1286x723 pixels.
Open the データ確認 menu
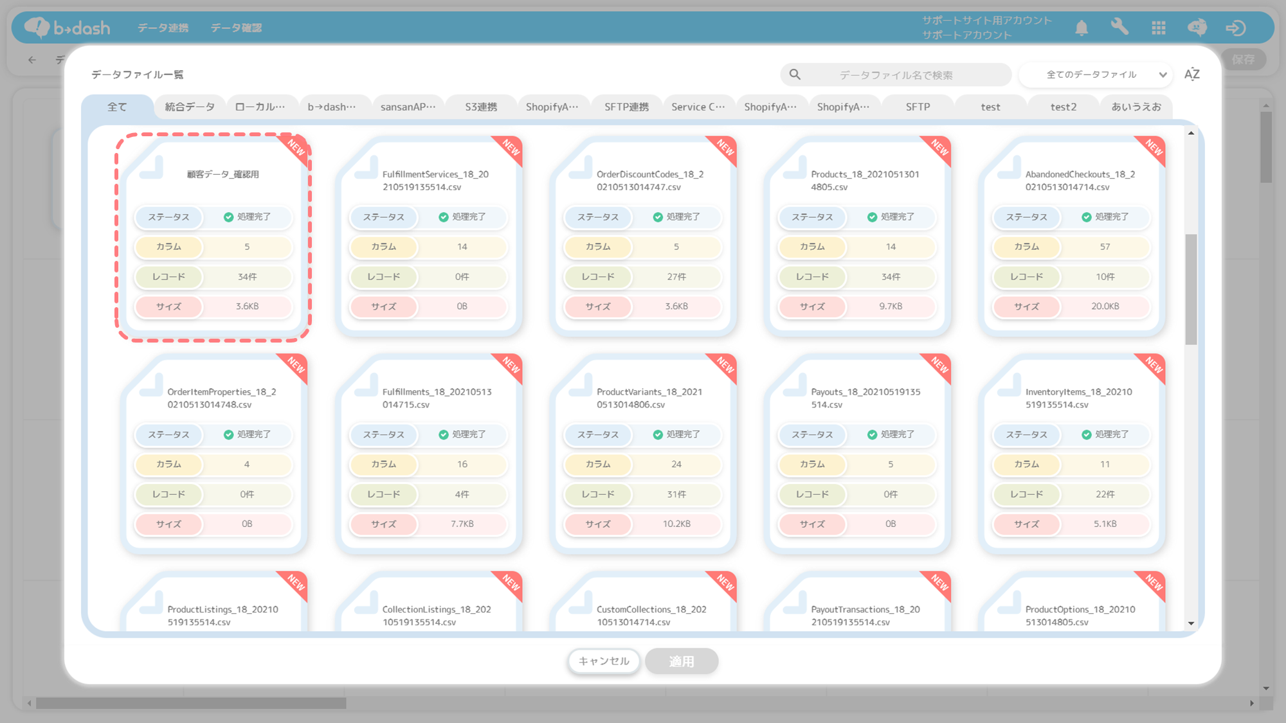point(236,28)
